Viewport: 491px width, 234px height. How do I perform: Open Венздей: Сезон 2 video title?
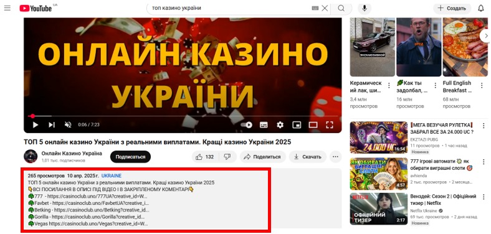tap(443, 200)
